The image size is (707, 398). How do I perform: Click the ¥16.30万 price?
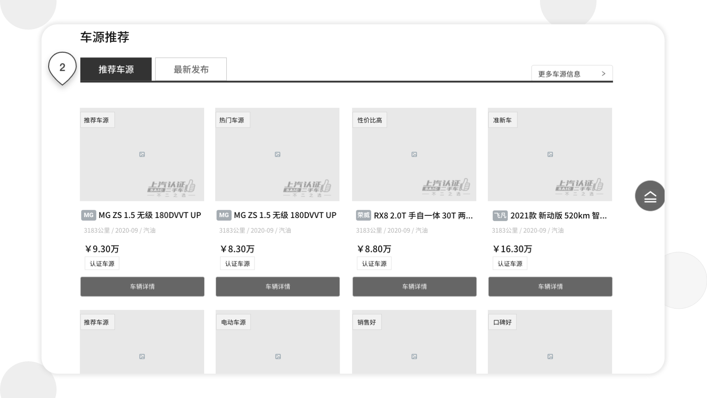tap(512, 249)
